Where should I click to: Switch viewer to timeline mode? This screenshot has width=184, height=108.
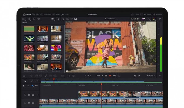(x=76, y=19)
